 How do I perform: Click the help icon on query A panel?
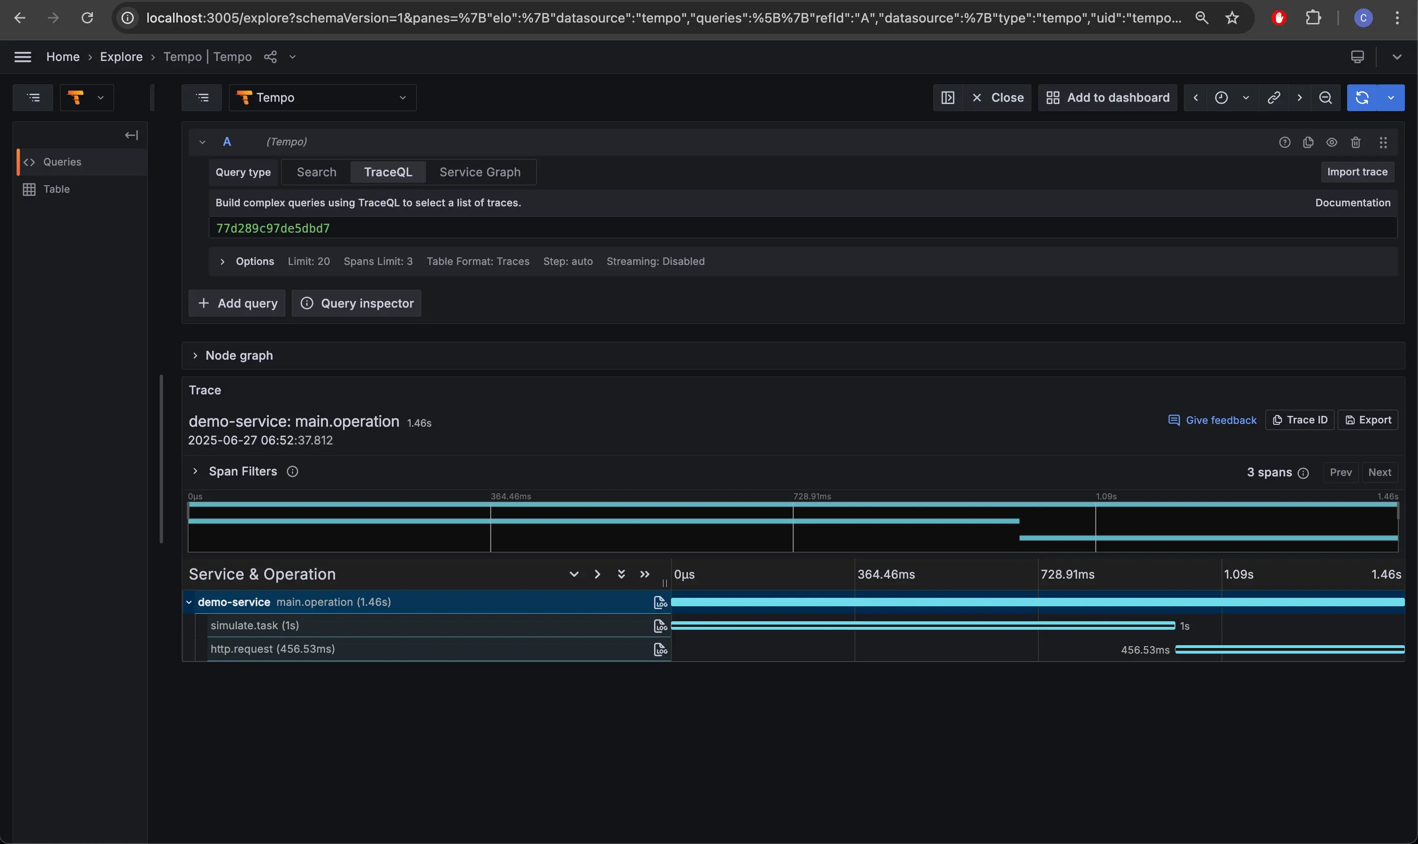tap(1284, 142)
